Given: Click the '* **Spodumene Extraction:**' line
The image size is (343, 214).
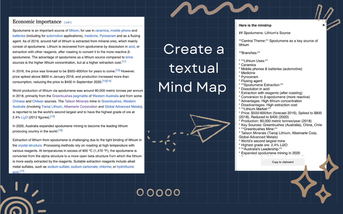Looking at the screenshot, I should [261, 85].
